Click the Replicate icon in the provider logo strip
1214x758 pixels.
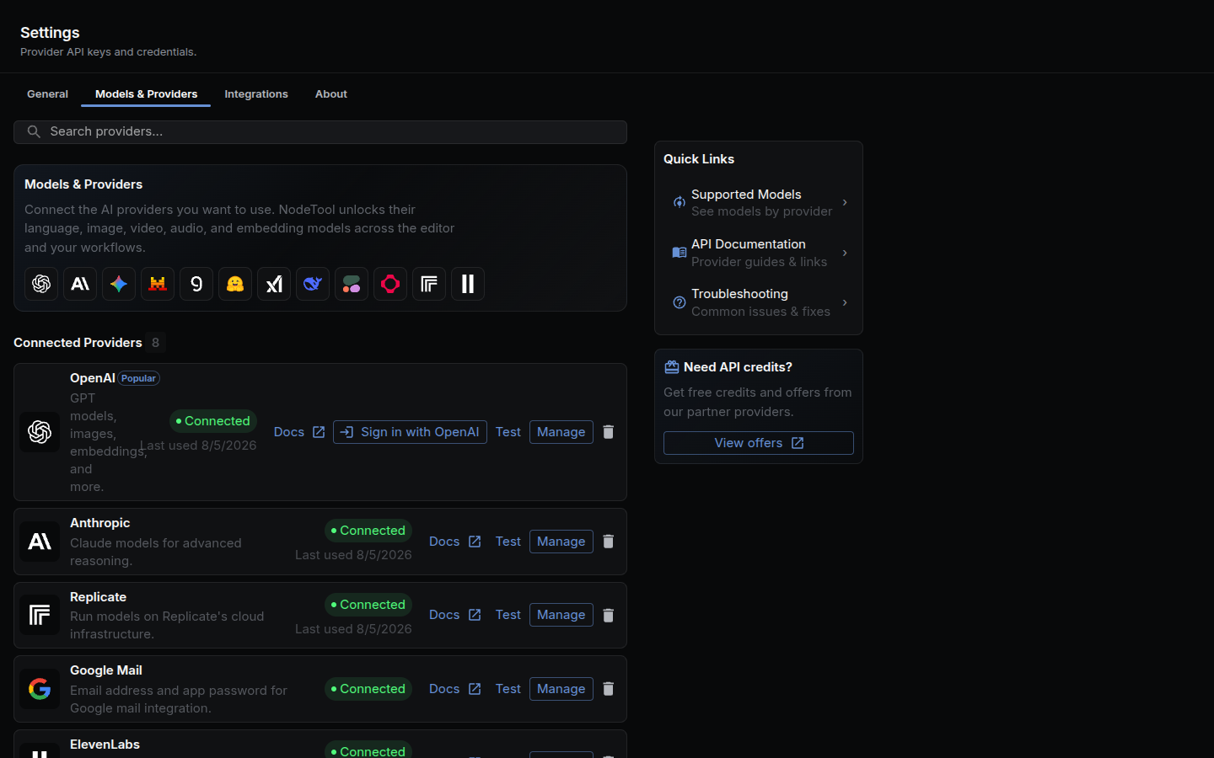pos(429,284)
